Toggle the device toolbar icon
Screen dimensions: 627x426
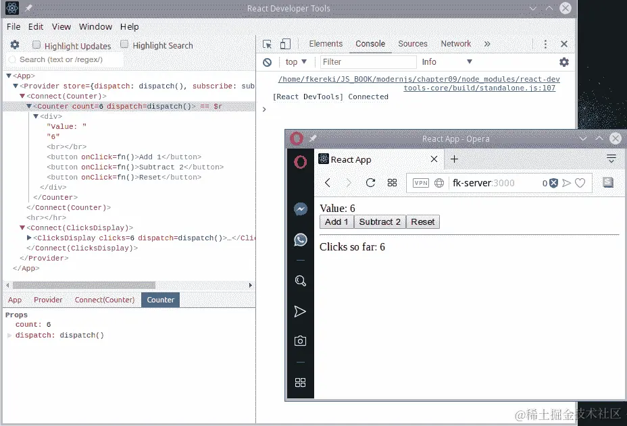[285, 44]
